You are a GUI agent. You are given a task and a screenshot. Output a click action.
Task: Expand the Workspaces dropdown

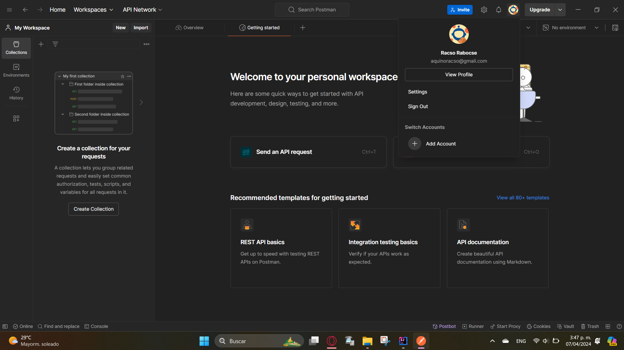pyautogui.click(x=93, y=10)
